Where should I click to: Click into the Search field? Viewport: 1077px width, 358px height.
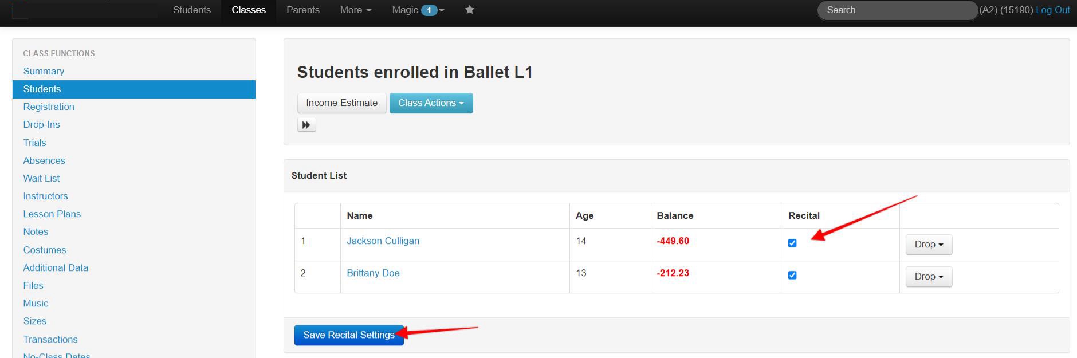pyautogui.click(x=897, y=10)
